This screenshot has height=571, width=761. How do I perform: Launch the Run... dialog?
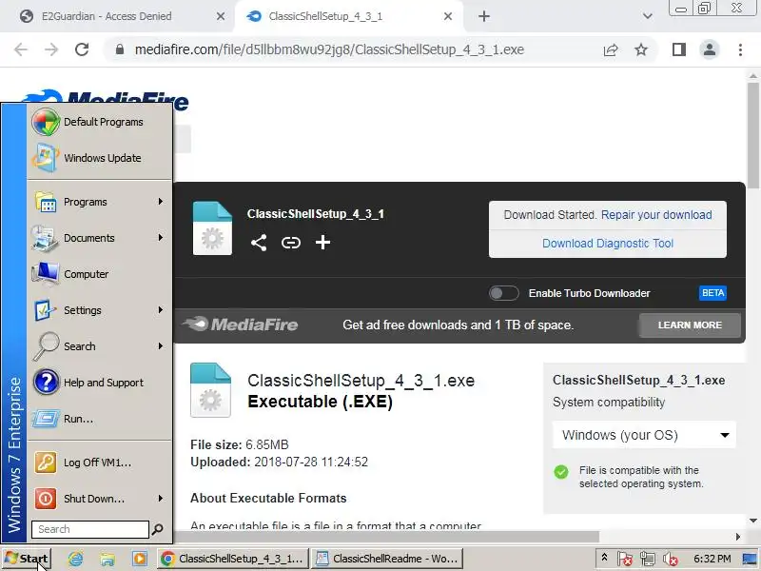click(x=100, y=419)
